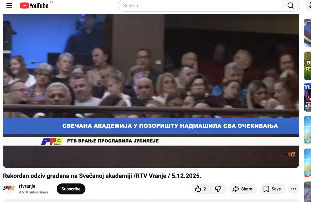Open the third suggested video thumbnail

(308, 97)
